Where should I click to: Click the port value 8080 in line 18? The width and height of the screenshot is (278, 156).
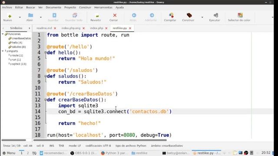click(x=129, y=135)
